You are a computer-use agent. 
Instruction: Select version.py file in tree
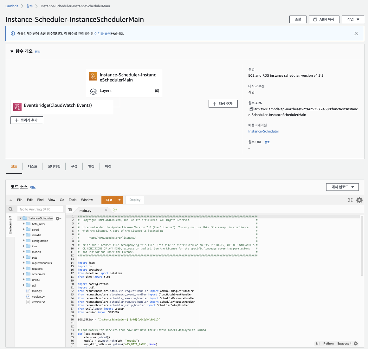[38, 297]
